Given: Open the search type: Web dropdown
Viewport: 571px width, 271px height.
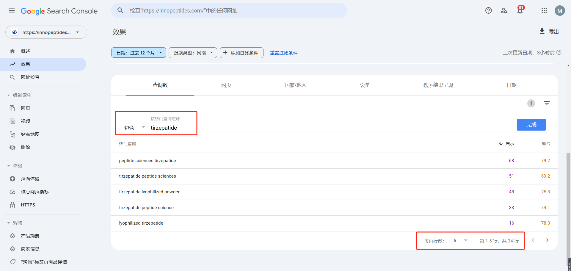Looking at the screenshot, I should 193,53.
